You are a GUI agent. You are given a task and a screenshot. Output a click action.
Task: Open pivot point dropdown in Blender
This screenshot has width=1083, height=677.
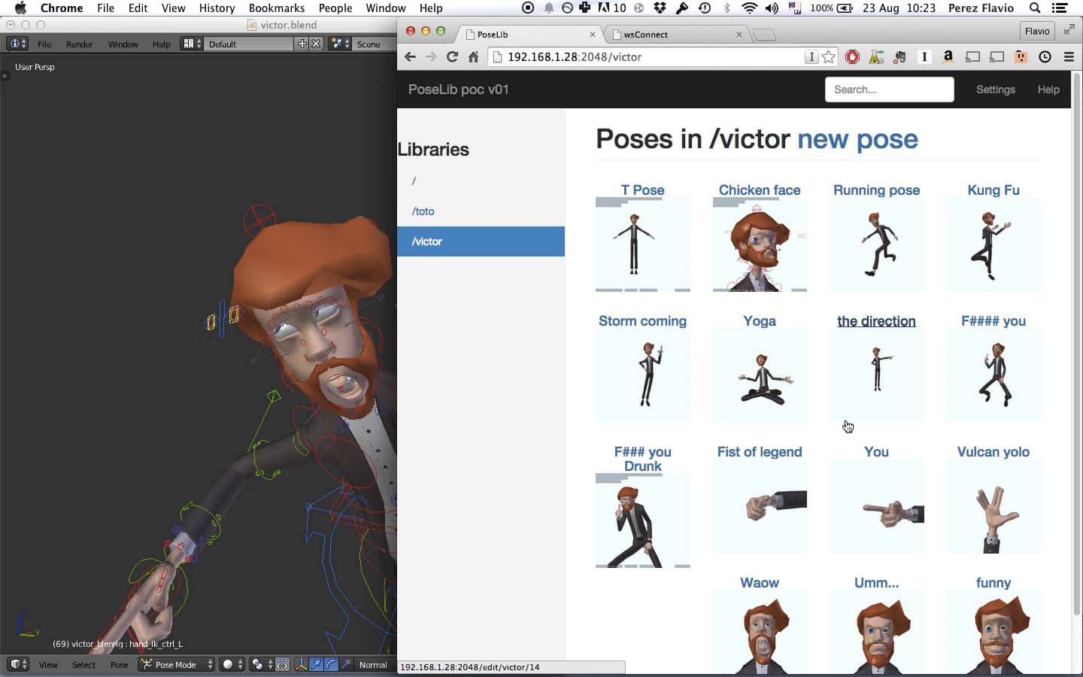(x=261, y=664)
